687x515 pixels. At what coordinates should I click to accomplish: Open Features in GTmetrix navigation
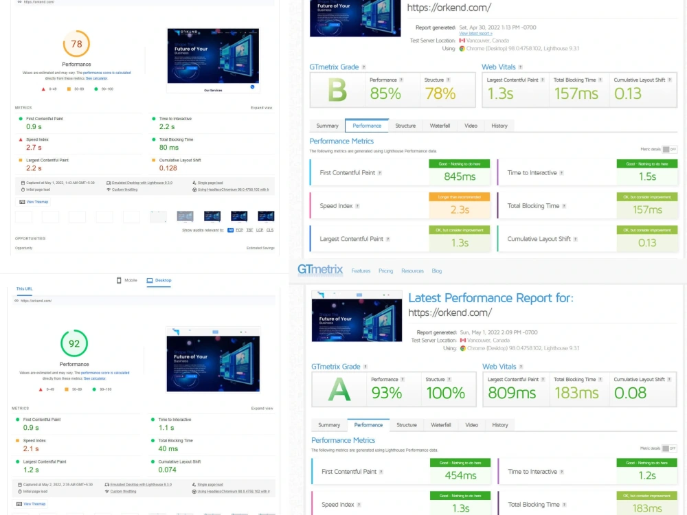[361, 271]
